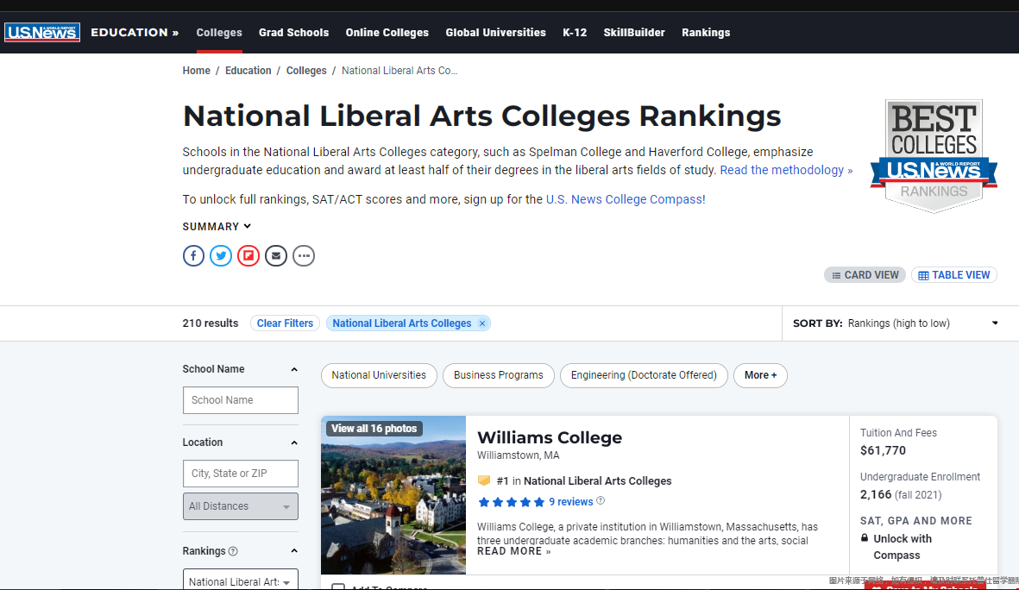This screenshot has height=590, width=1019.
Task: Select the National Universities category
Action: (x=379, y=375)
